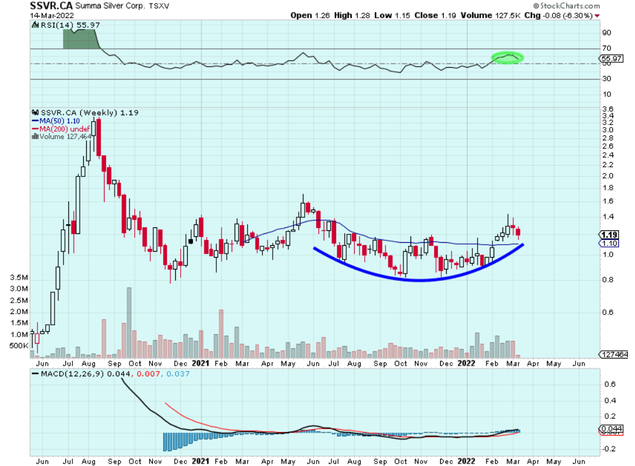Click the 55.97 RSI value tag on right
The width and height of the screenshot is (635, 466).
[x=611, y=59]
